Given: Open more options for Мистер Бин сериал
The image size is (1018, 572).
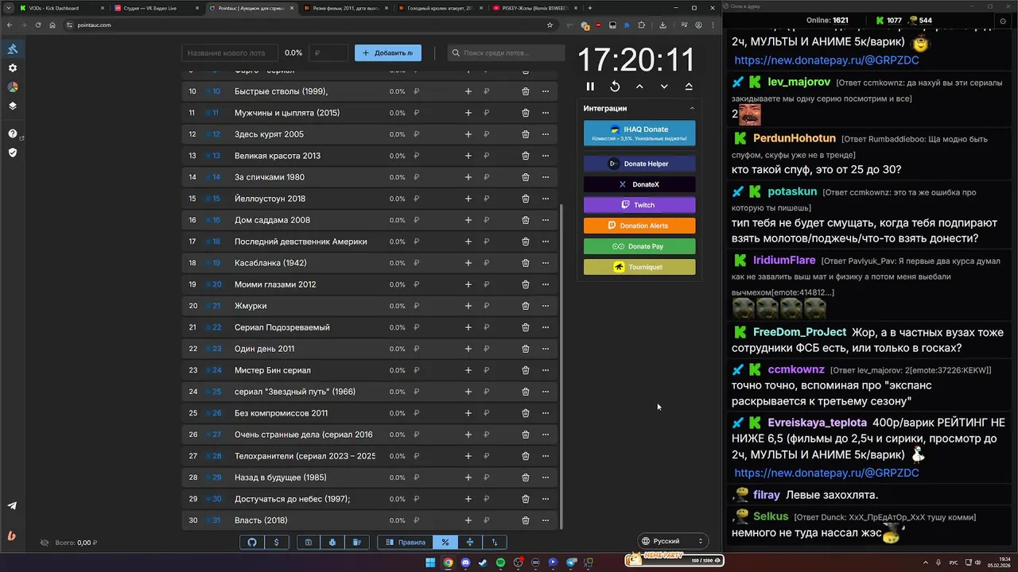Looking at the screenshot, I should (x=546, y=370).
